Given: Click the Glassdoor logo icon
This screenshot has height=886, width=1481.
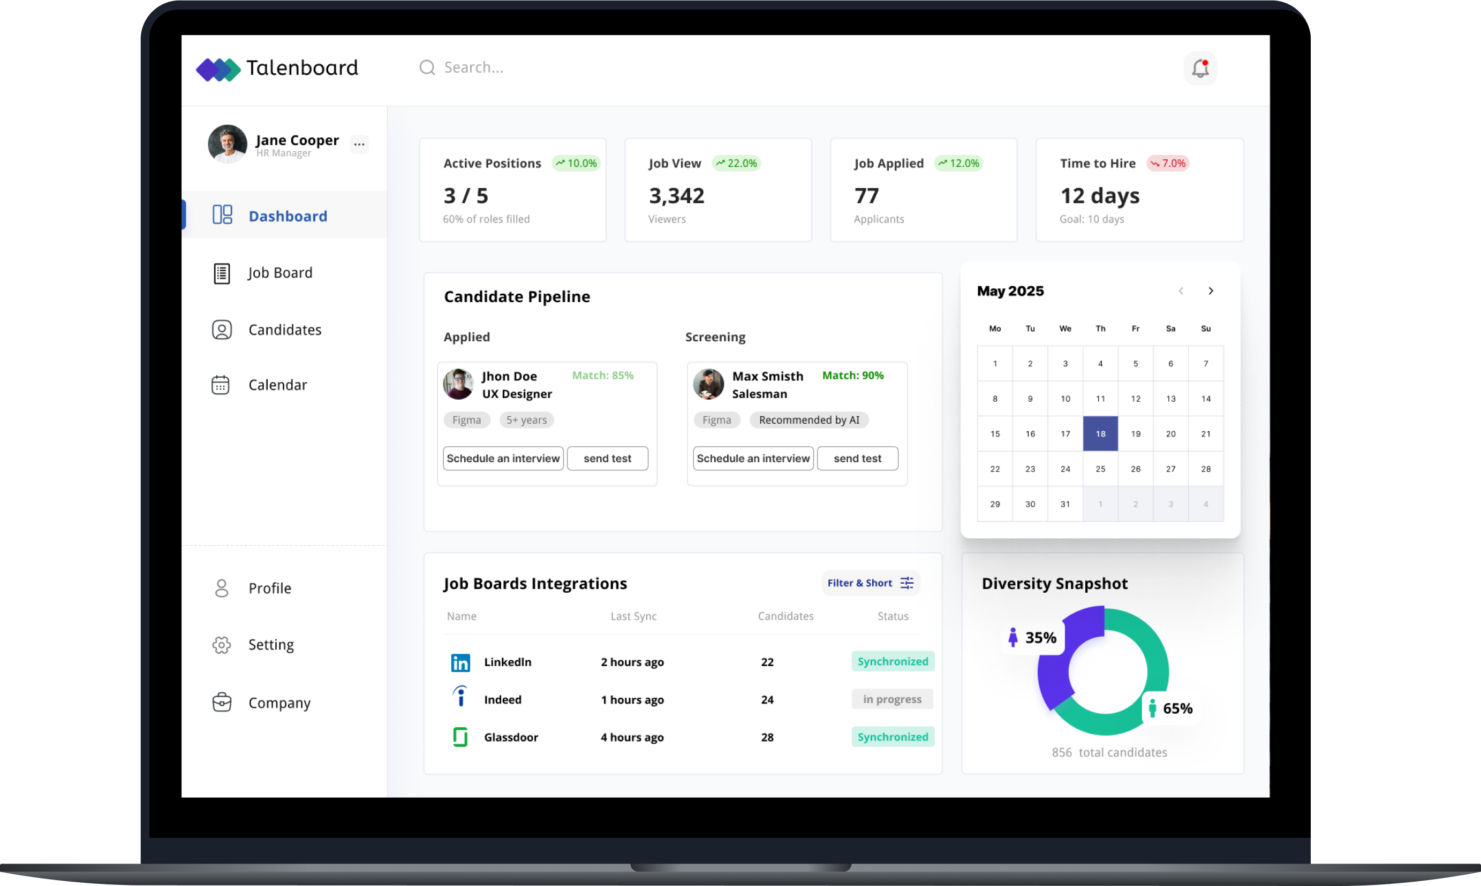Looking at the screenshot, I should click(x=460, y=737).
